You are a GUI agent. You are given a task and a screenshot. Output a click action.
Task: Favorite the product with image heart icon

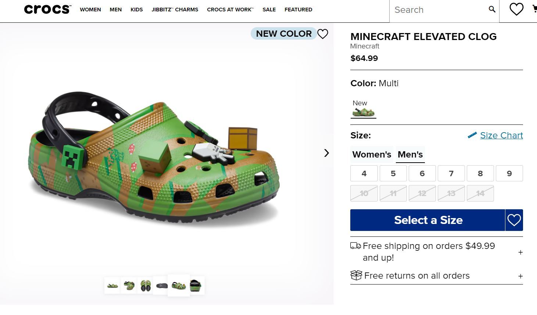[x=323, y=34]
